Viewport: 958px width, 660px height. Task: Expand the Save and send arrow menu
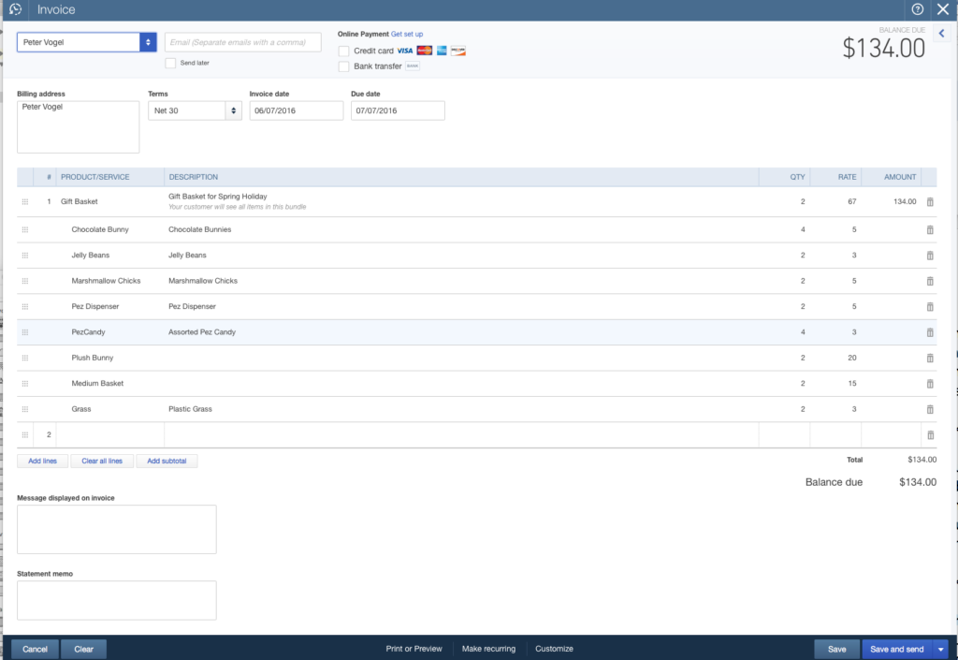[x=941, y=649]
